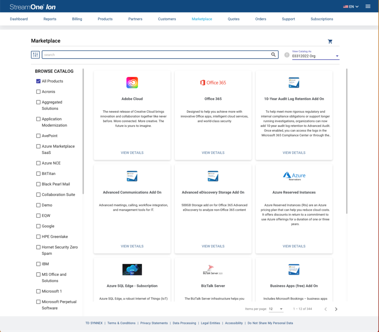This screenshot has width=379, height=332.
Task: Open the filter sliders icon beside search
Action: pos(35,55)
